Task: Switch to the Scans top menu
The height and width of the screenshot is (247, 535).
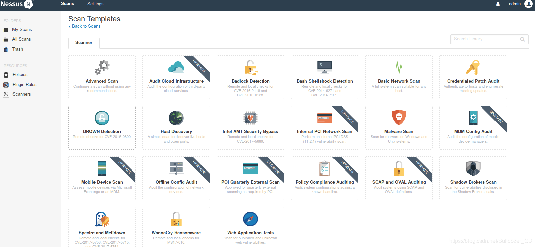Action: tap(68, 4)
